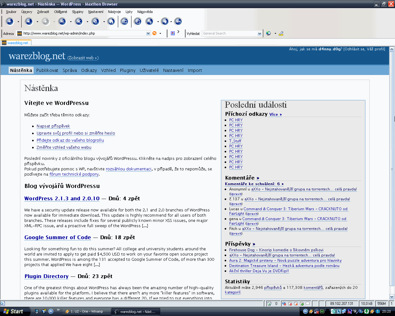395x316 pixels.
Task: Click the globe with red x status icon
Action: [284, 304]
